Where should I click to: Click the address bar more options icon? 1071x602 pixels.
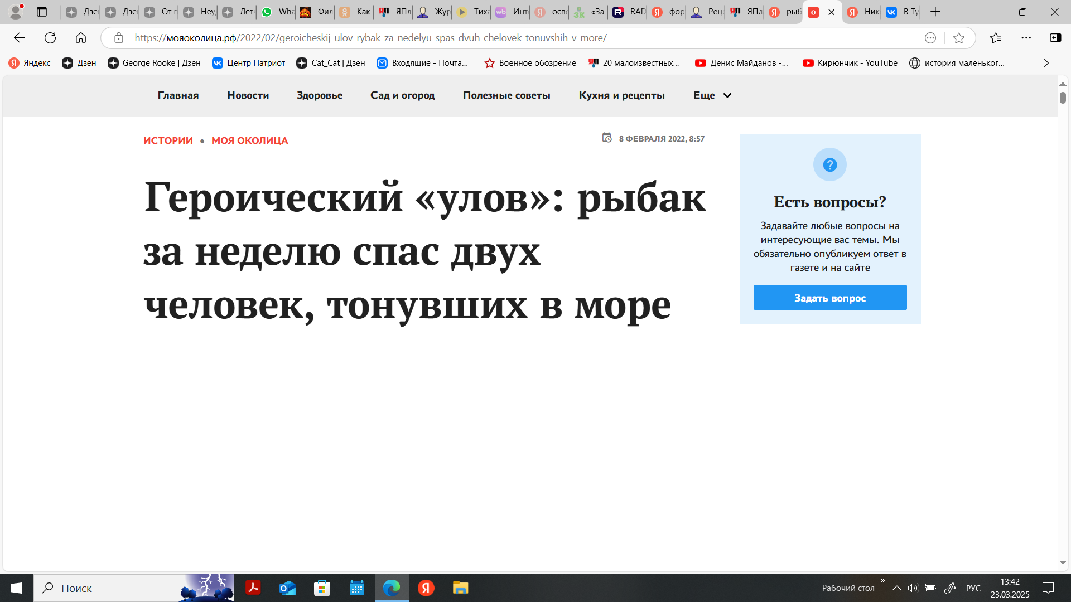click(930, 38)
